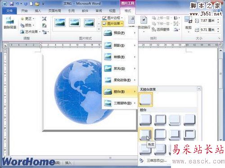Image resolution: width=225 pixels, height=168 pixels.
Task: Open the Align objects dropdown icon
Action: click(176, 18)
